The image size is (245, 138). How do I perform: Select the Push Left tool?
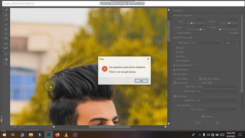pos(6,38)
